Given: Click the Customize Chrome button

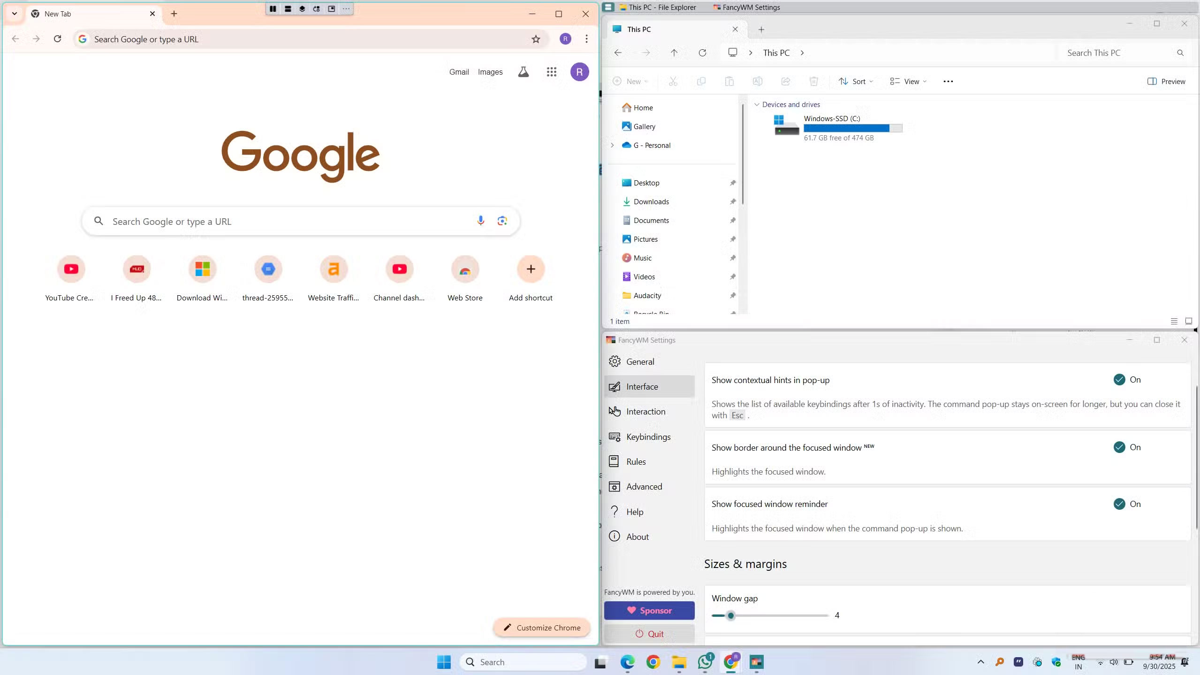Looking at the screenshot, I should click(541, 627).
